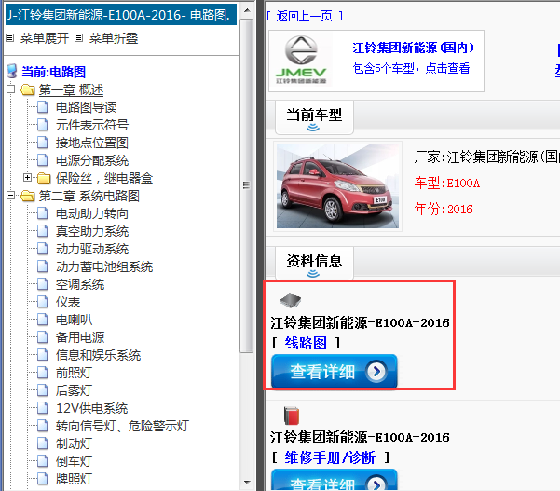The image size is (560, 491).
Task: Click 菜单折叠 to collapse all menus
Action: click(x=114, y=38)
